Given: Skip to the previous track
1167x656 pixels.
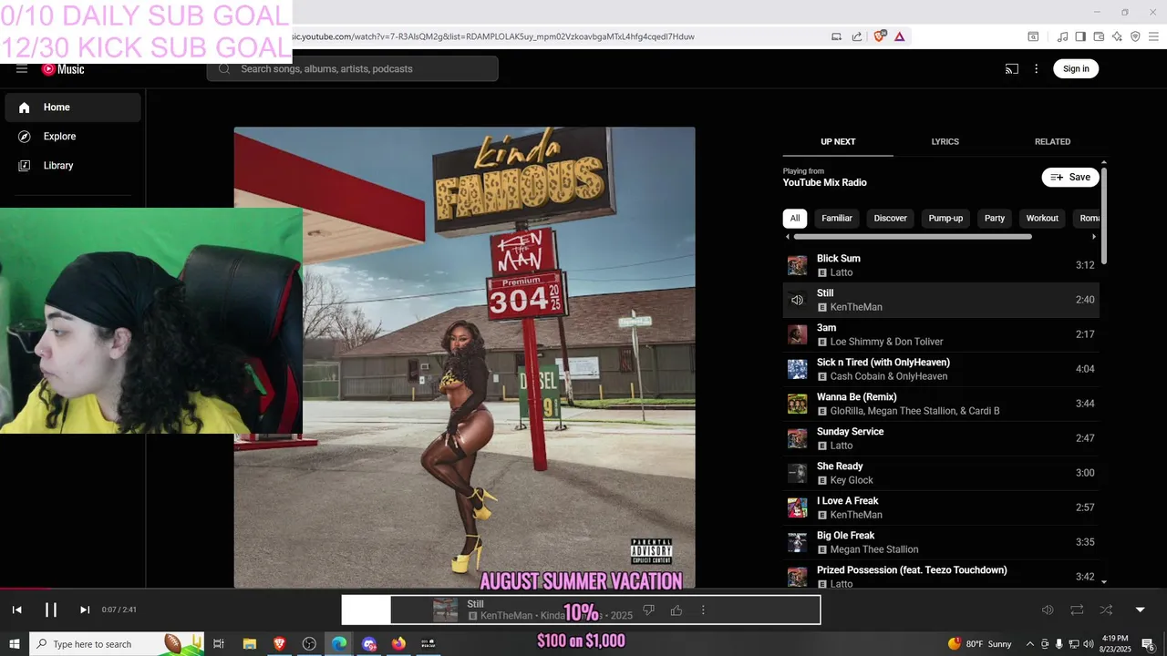Looking at the screenshot, I should point(16,610).
